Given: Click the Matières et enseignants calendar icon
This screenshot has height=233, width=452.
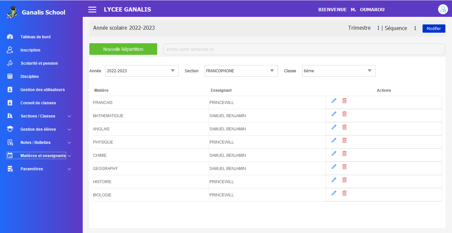Looking at the screenshot, I should coord(10,155).
